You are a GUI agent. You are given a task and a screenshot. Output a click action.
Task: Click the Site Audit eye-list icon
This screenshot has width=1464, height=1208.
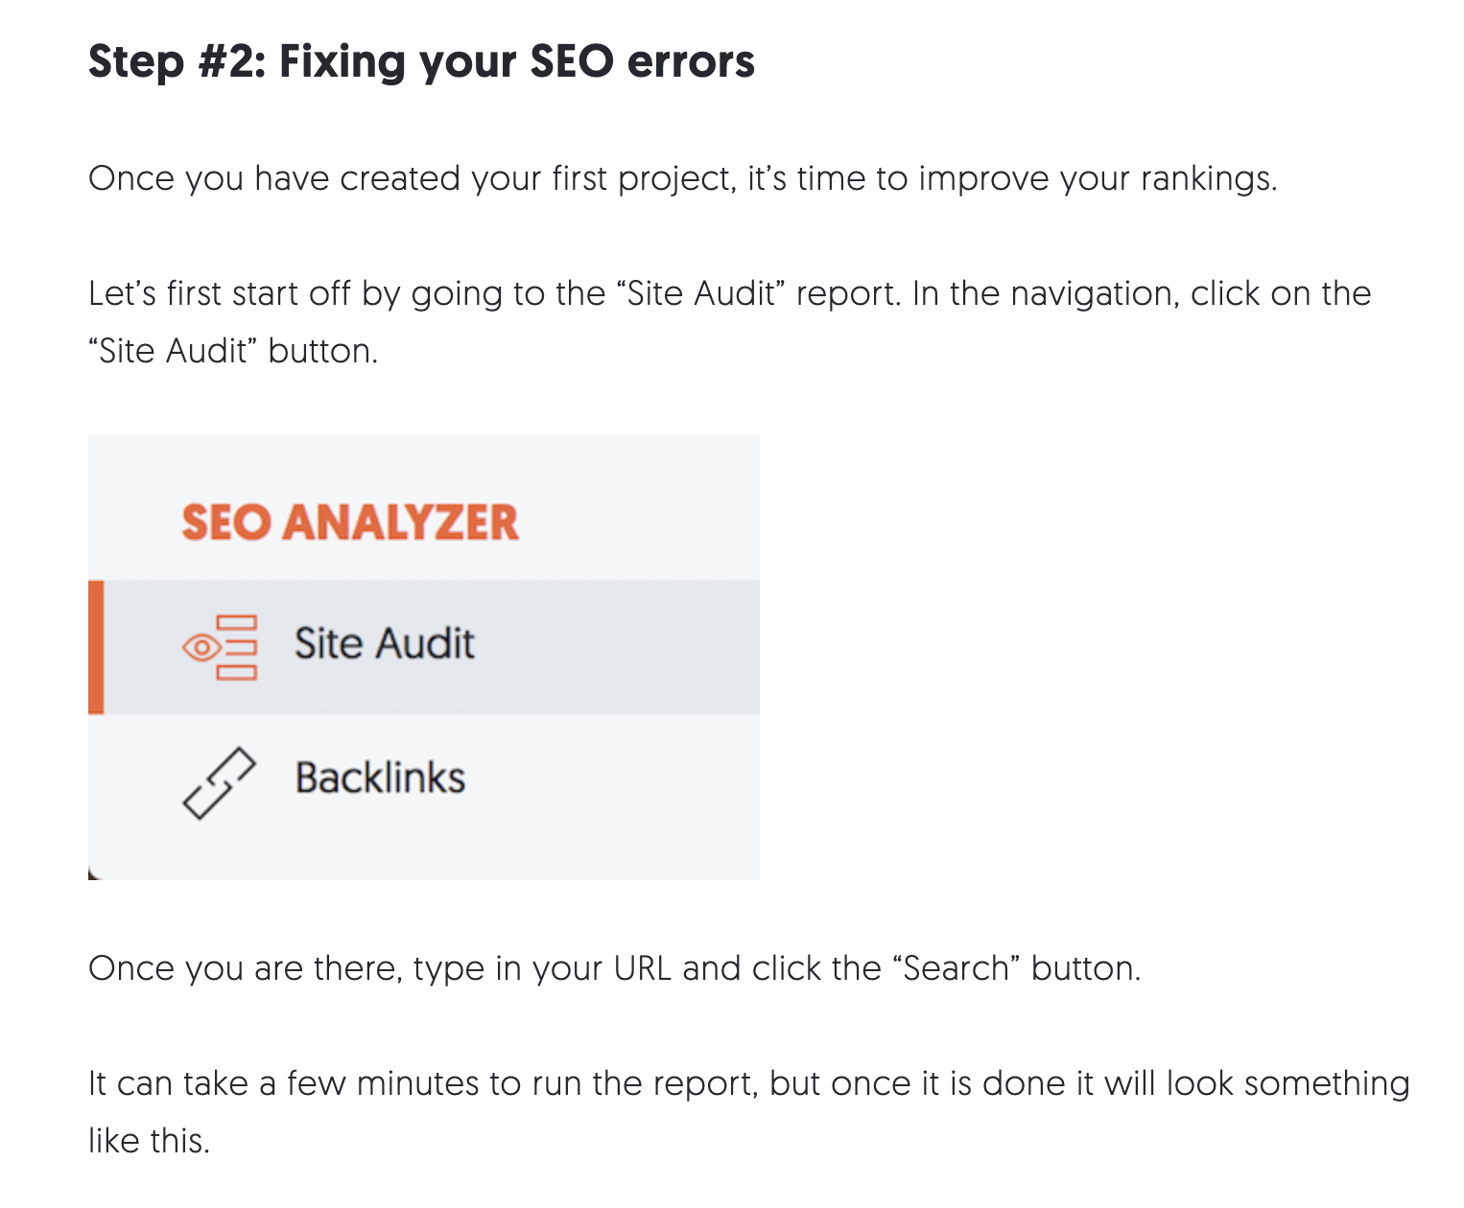pos(220,647)
